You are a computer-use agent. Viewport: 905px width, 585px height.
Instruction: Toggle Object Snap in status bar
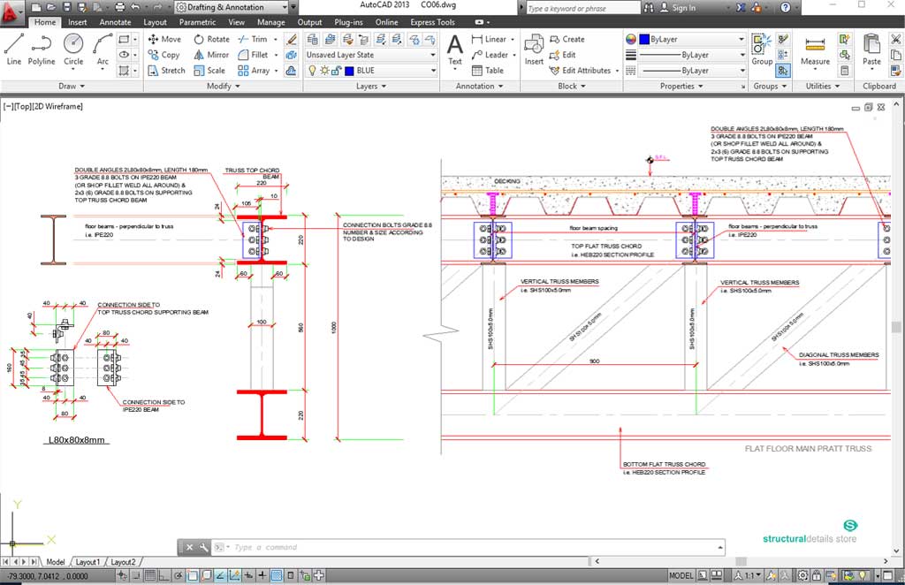coord(192,575)
